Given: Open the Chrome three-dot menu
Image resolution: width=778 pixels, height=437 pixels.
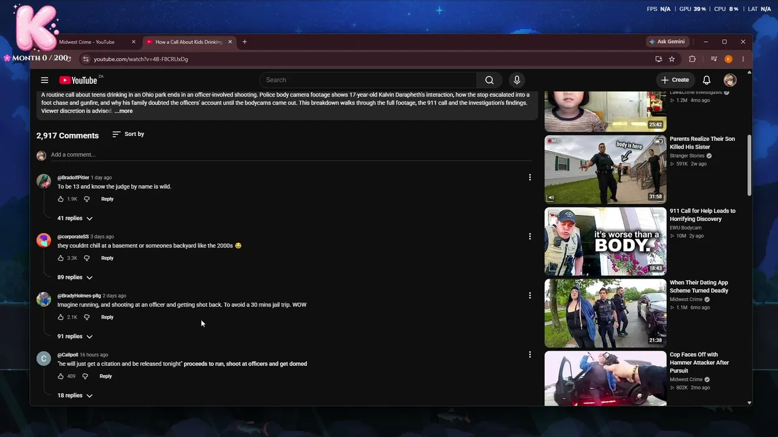Looking at the screenshot, I should click(x=743, y=59).
